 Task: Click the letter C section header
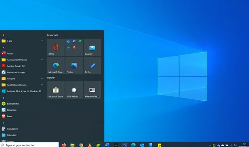4,123
